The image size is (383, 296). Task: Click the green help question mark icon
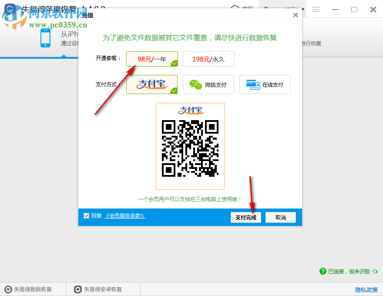point(323,271)
